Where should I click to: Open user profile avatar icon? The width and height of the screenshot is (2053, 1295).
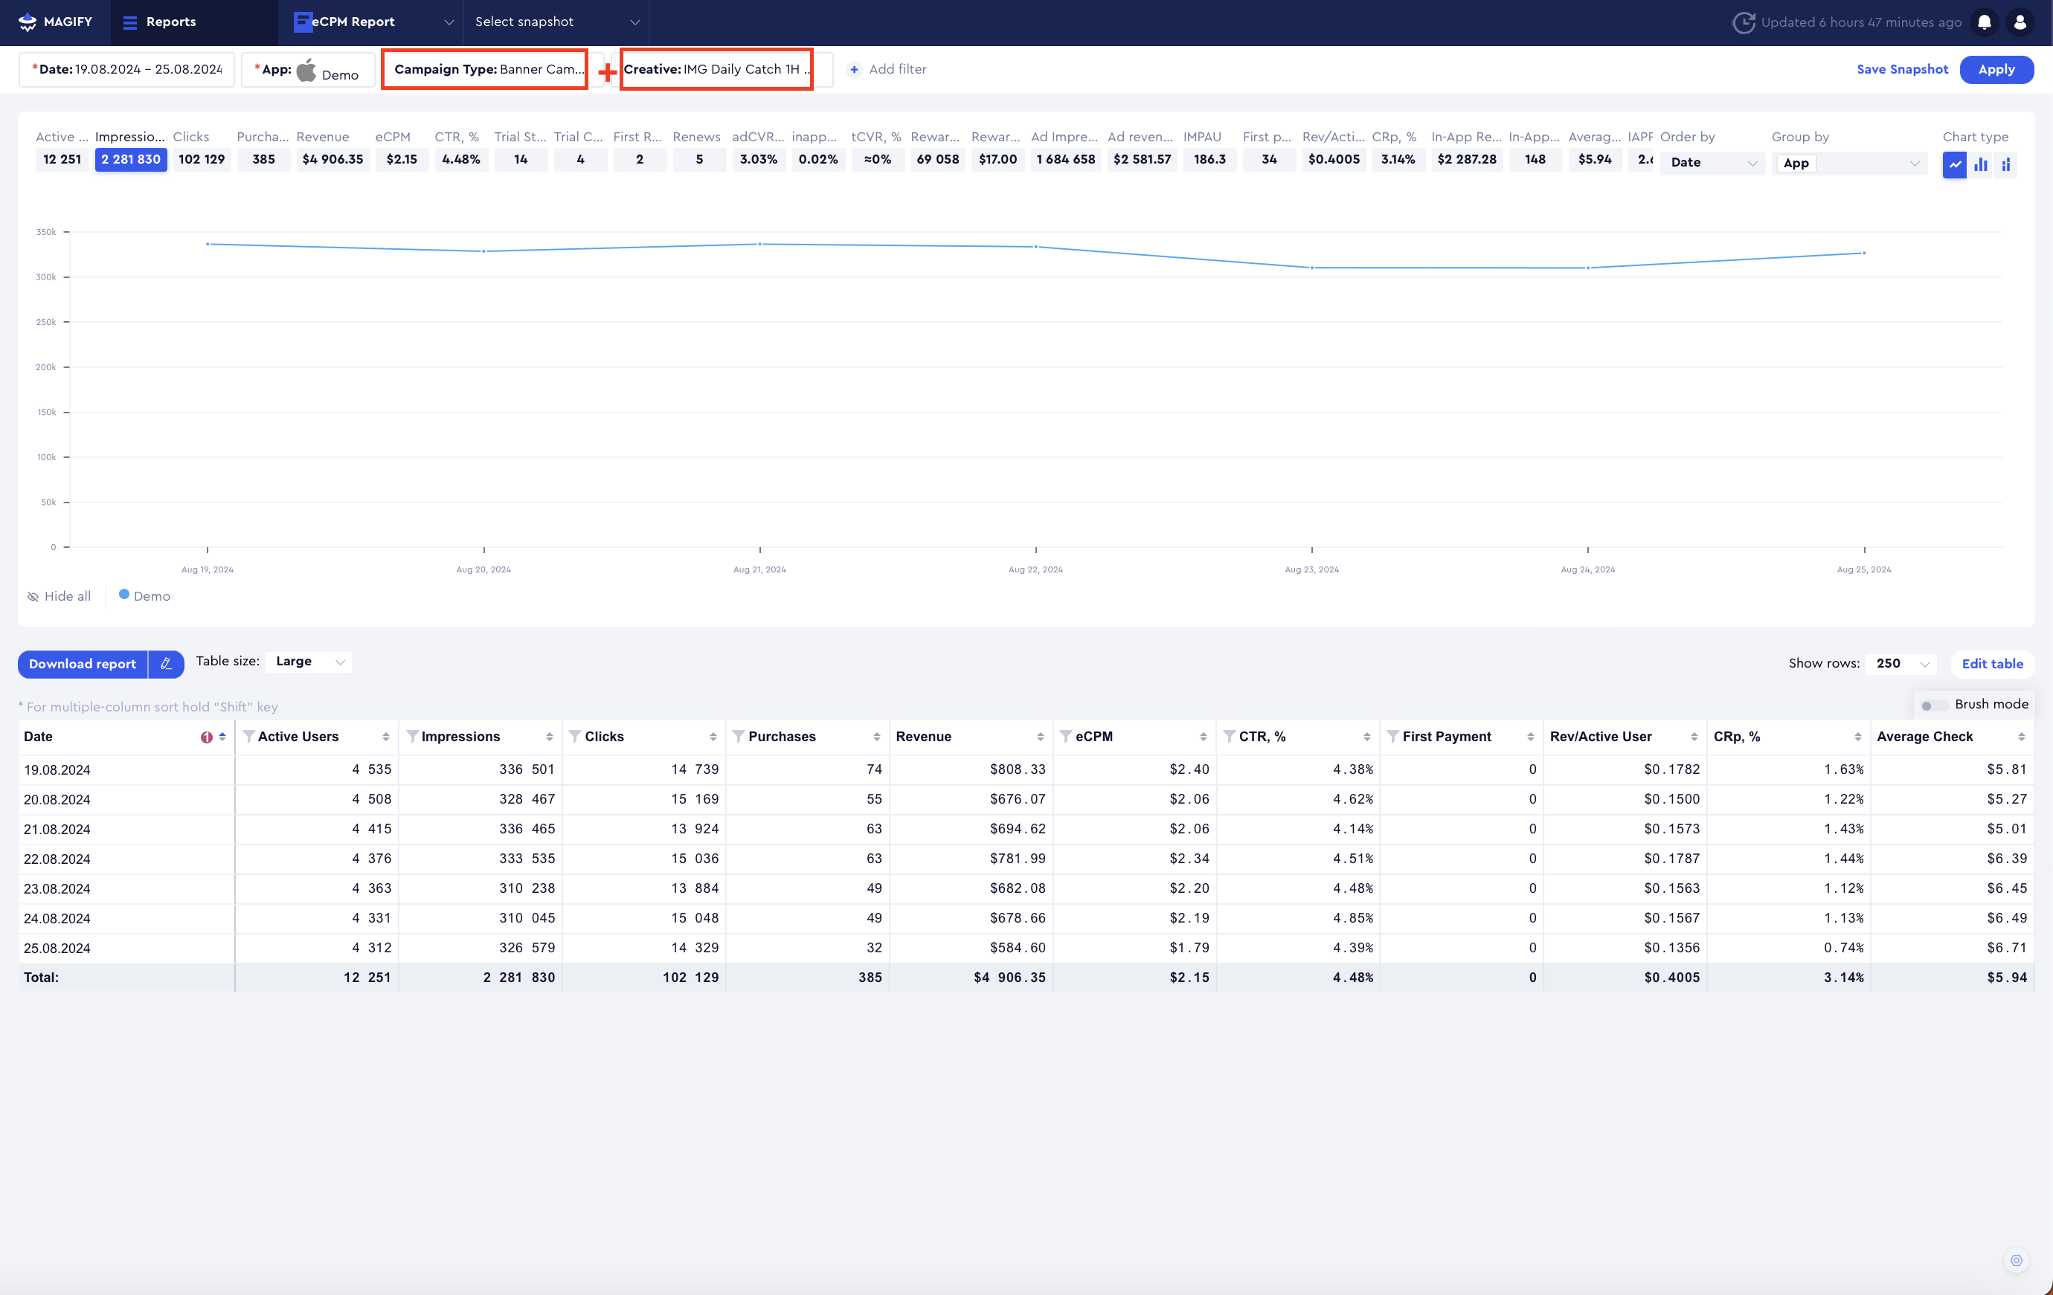pos(2020,22)
